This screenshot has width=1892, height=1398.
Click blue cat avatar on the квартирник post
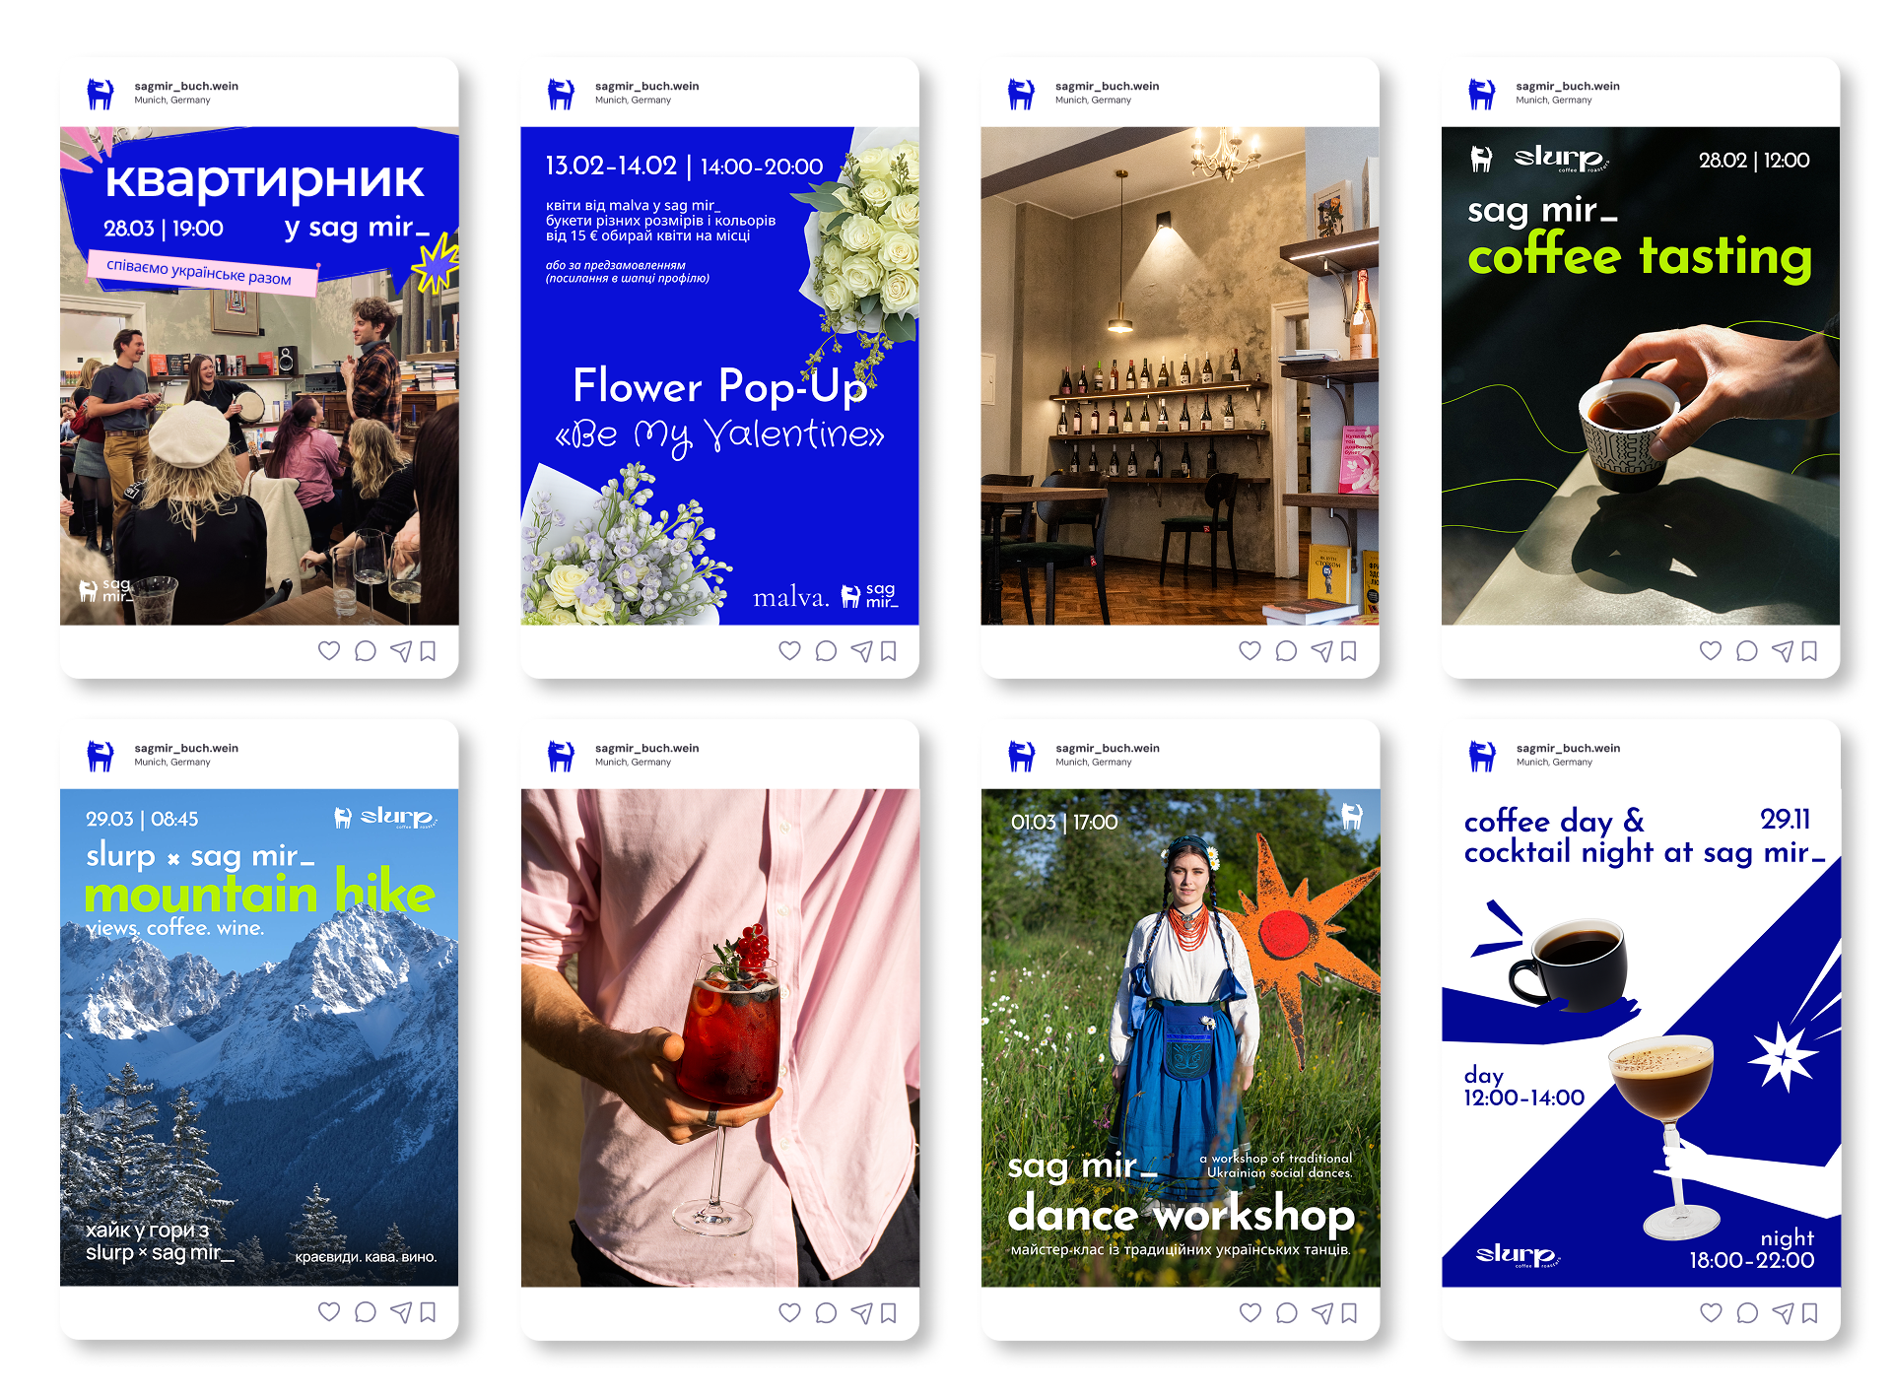coord(101,94)
